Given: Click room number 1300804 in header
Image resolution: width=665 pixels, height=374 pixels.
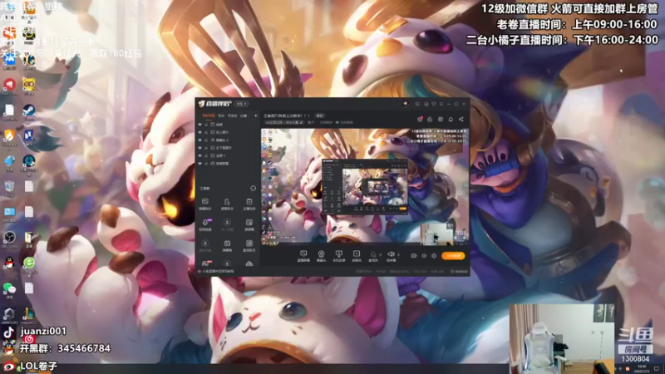Looking at the screenshot, I should click(x=326, y=122).
